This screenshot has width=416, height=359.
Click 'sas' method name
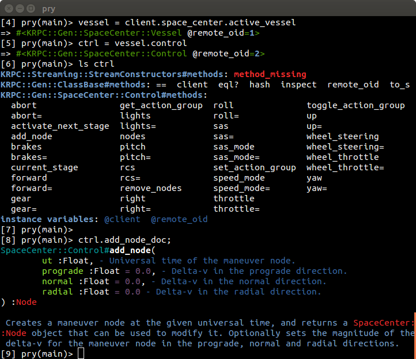pos(221,126)
